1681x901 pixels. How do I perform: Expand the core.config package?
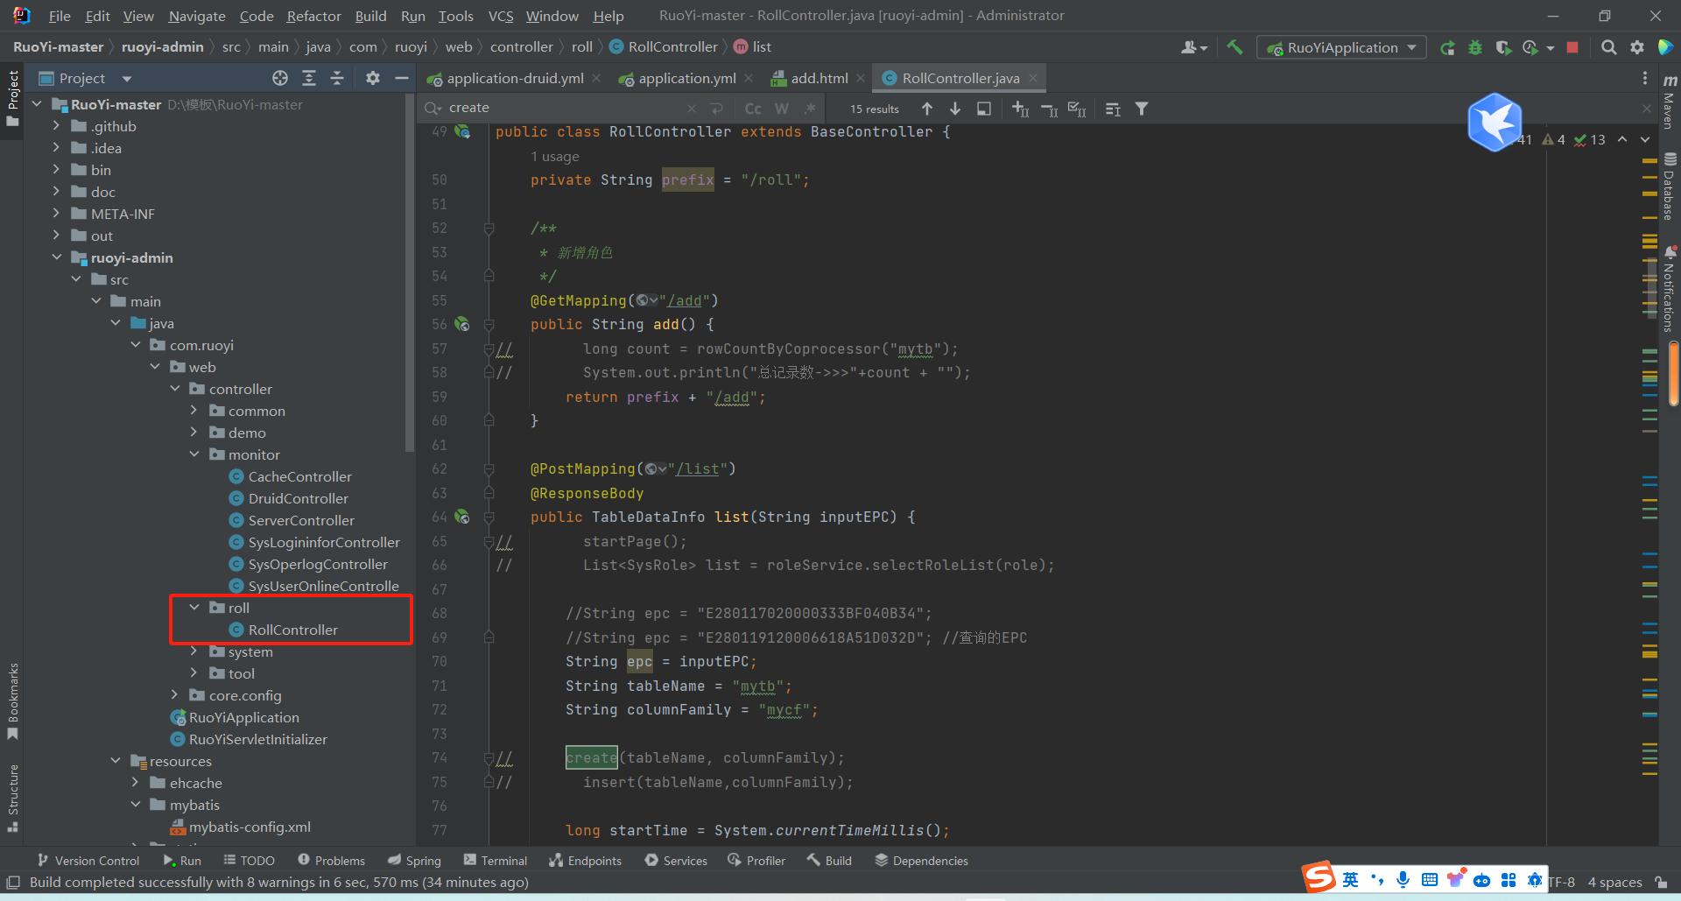175,695
